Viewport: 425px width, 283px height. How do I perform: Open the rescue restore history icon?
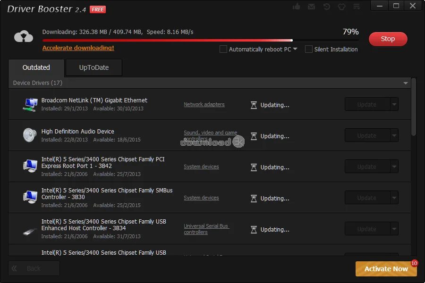coord(327,7)
